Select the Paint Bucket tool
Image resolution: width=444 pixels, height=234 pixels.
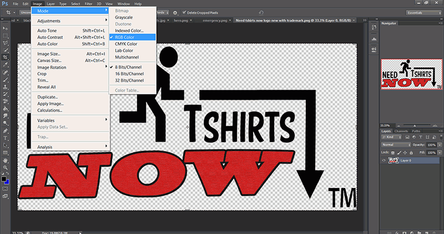[x=6, y=109]
